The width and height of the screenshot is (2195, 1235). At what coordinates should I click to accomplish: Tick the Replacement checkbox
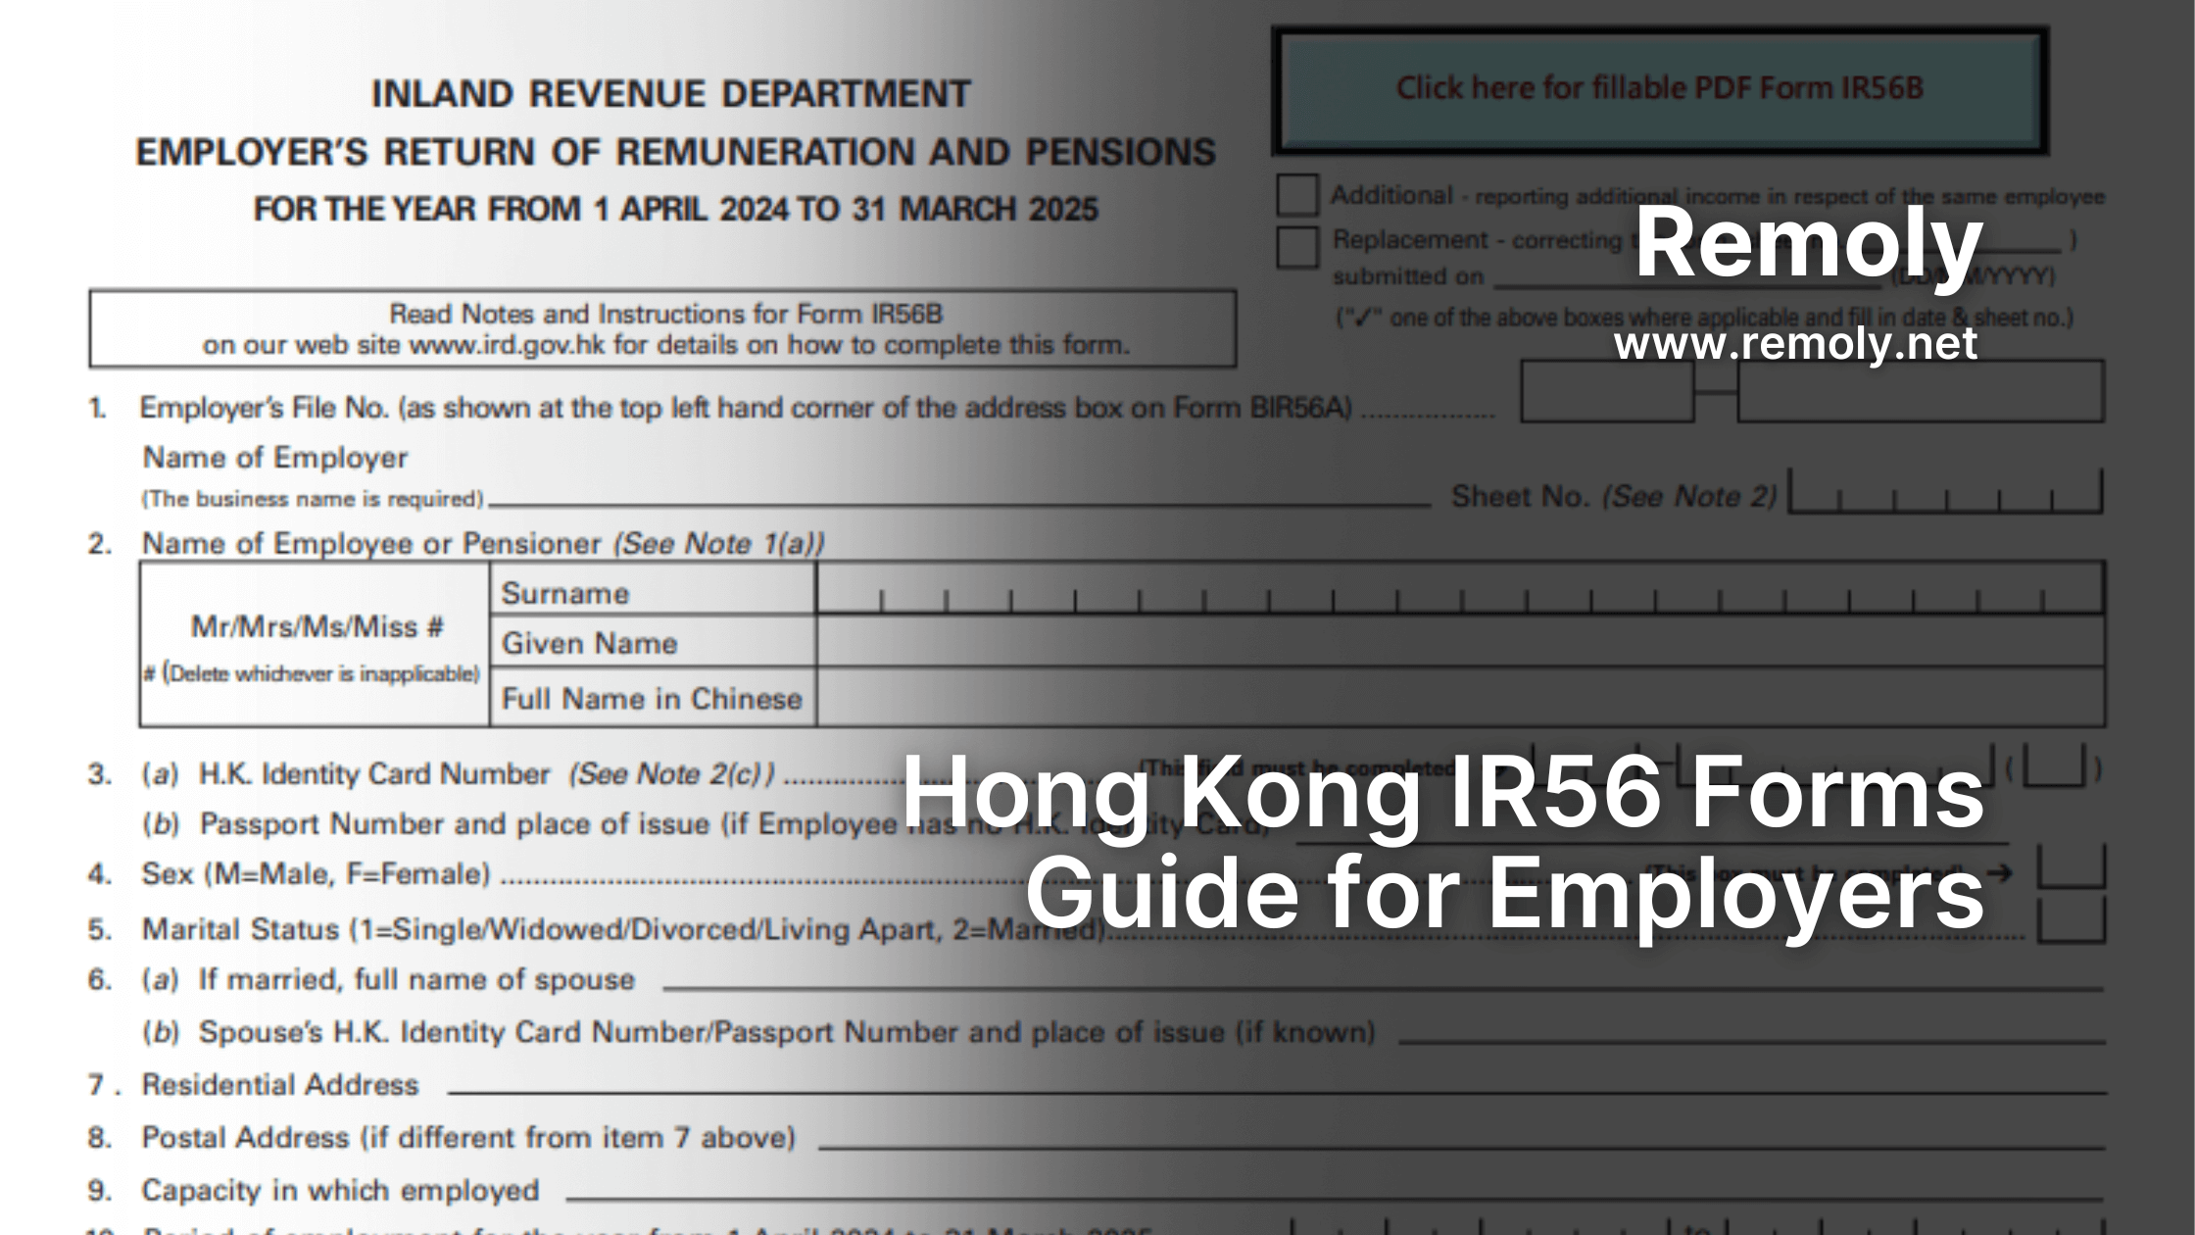[x=1297, y=247]
